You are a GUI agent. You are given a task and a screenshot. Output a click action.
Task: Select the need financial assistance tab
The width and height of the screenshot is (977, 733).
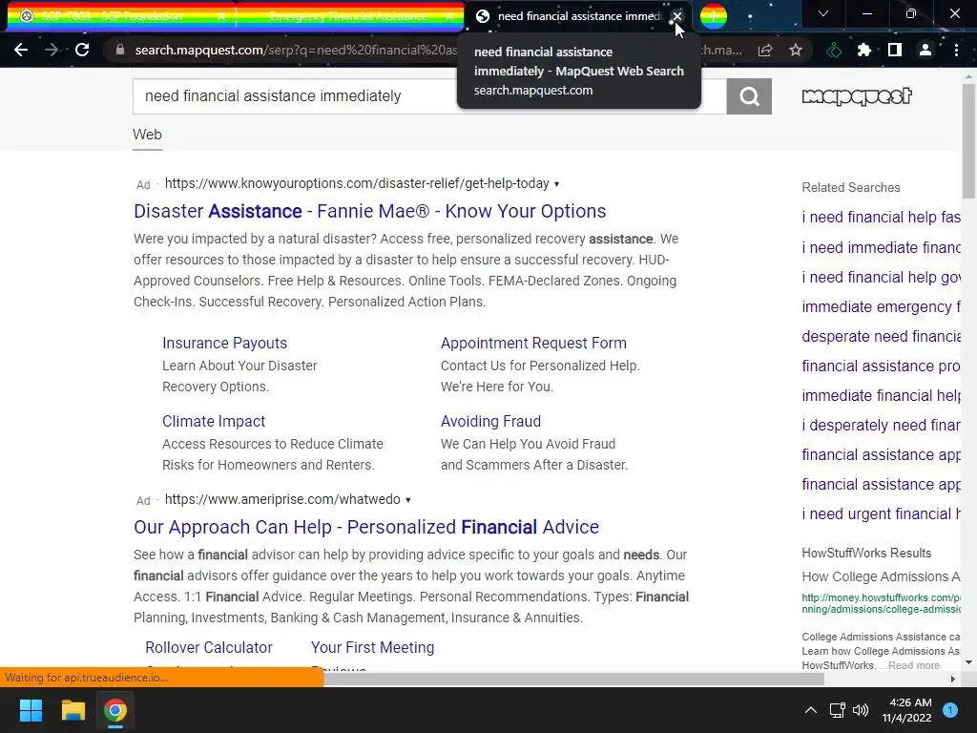pos(579,16)
